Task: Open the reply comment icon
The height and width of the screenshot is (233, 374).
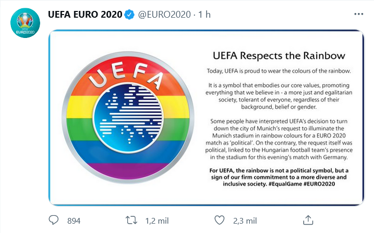Action: point(53,220)
